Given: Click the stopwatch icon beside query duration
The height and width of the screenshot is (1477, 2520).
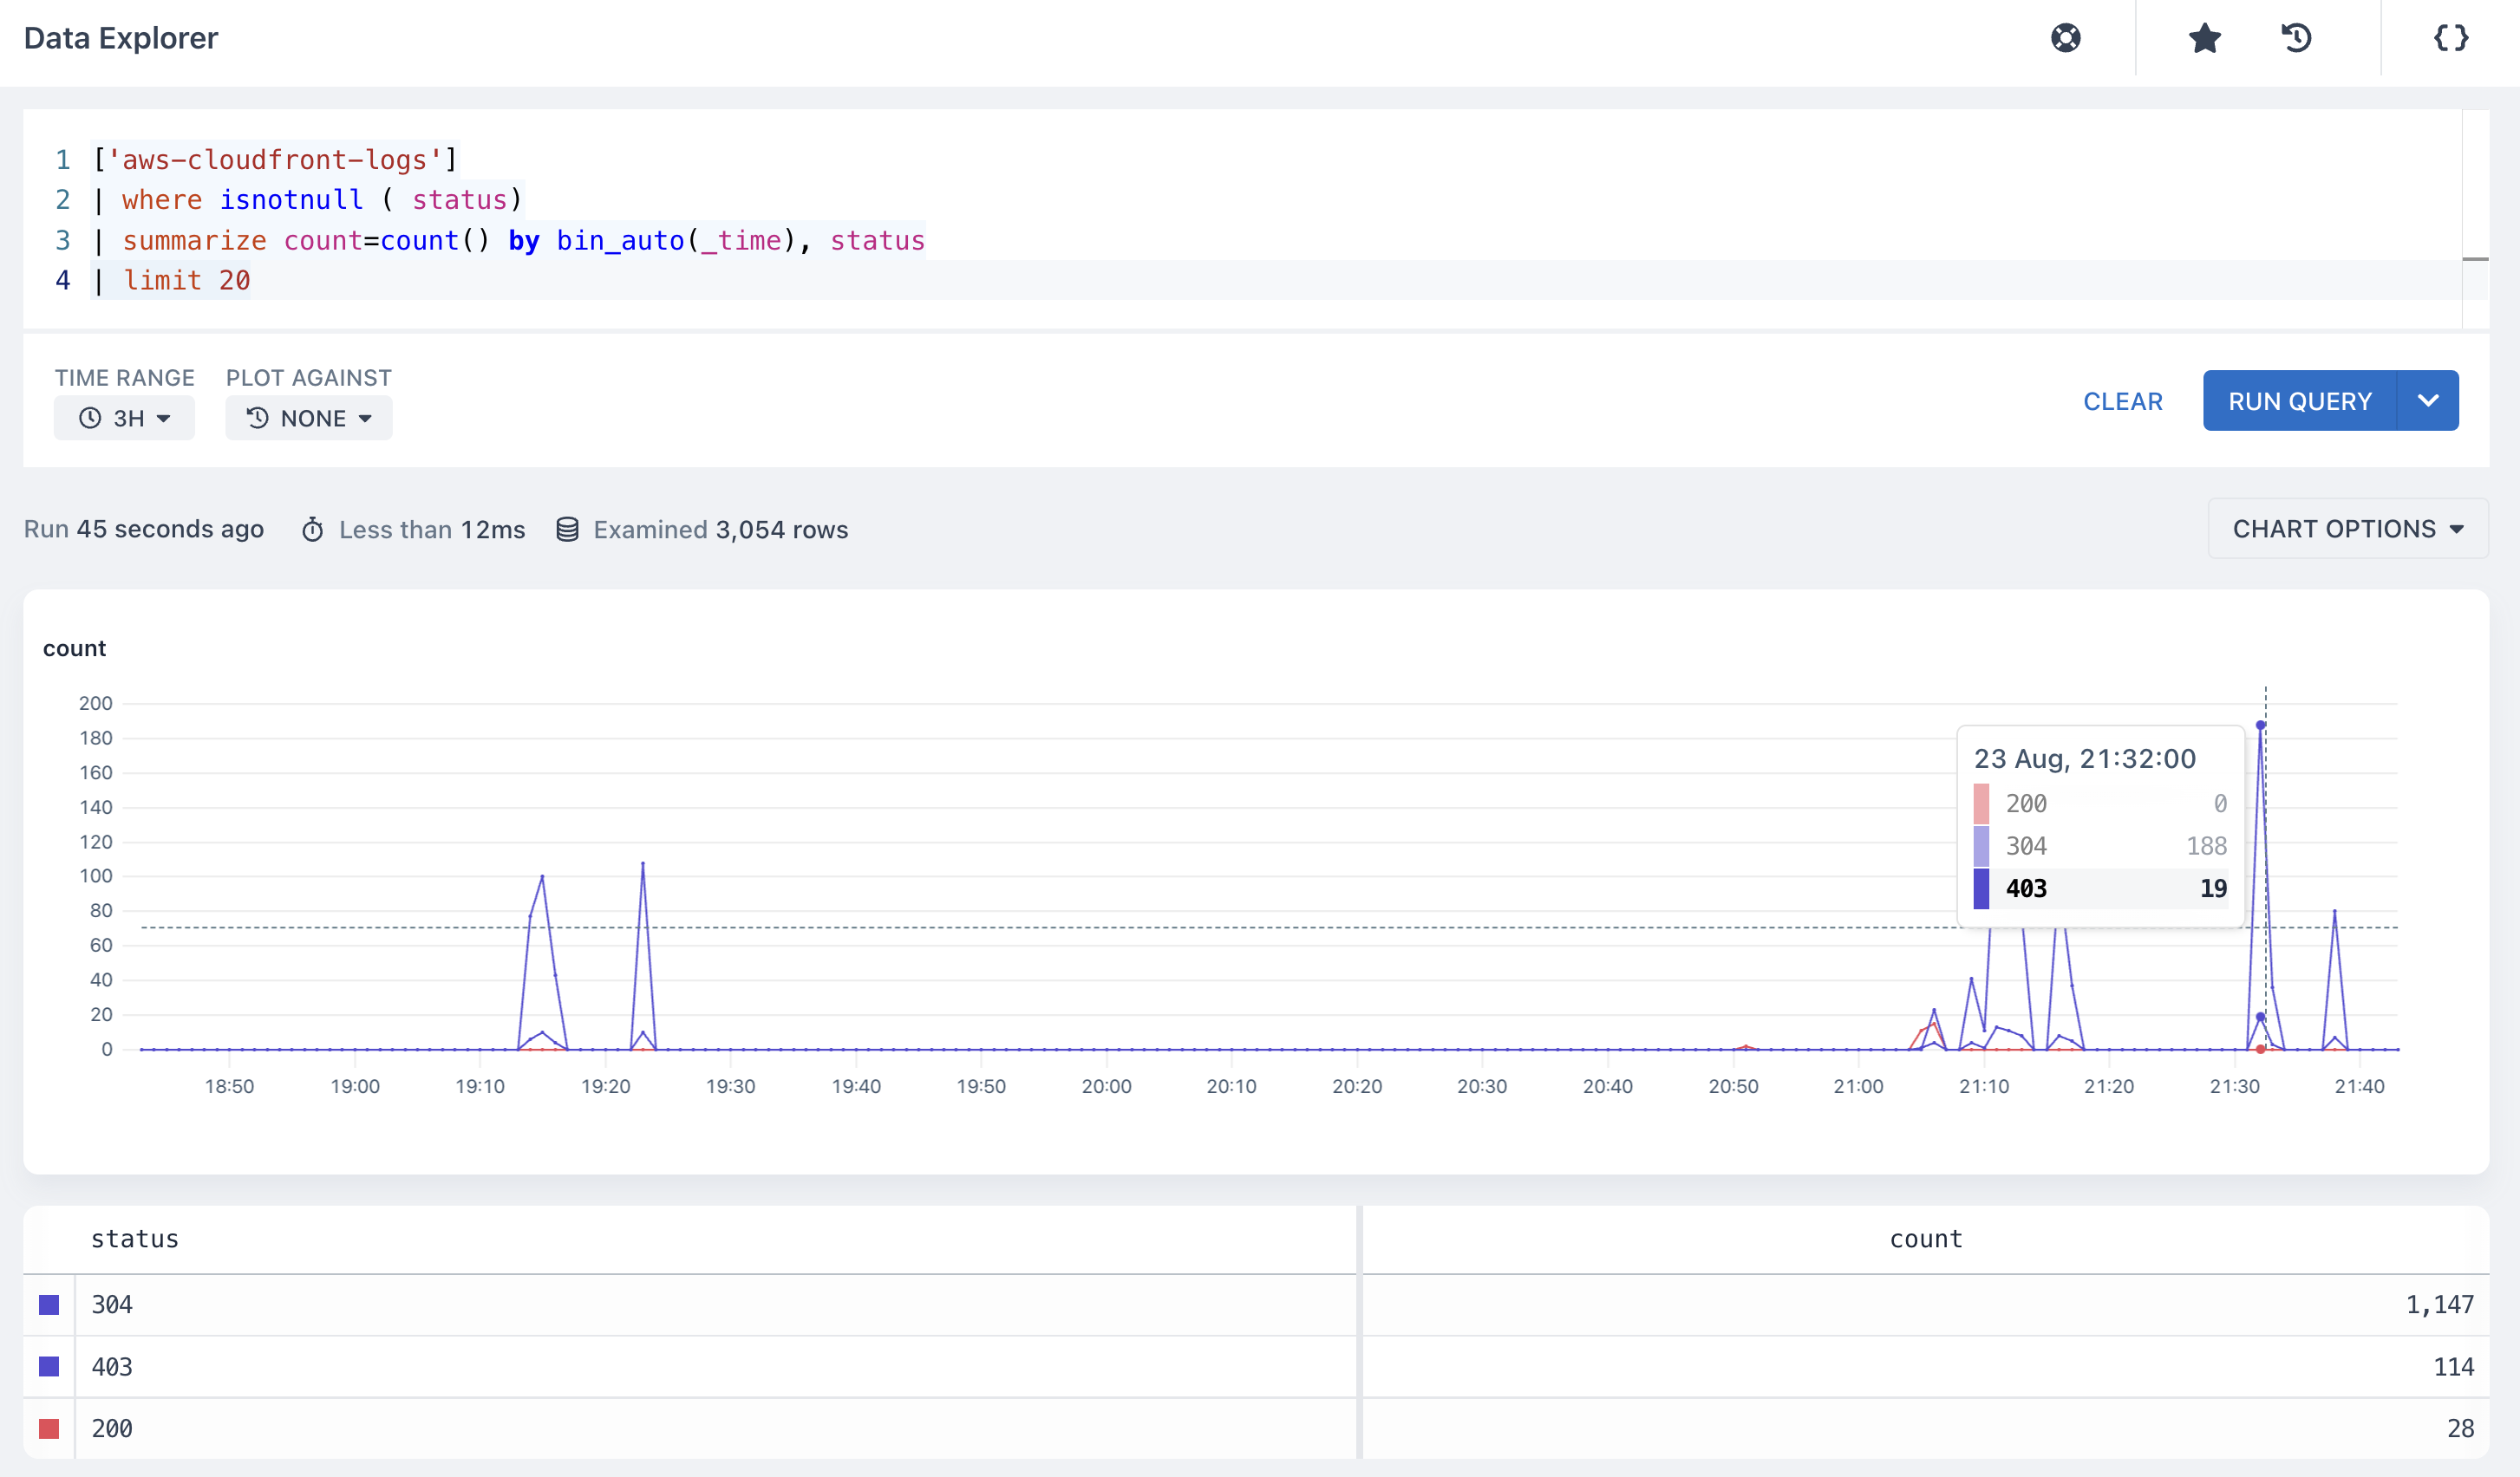Looking at the screenshot, I should [312, 530].
